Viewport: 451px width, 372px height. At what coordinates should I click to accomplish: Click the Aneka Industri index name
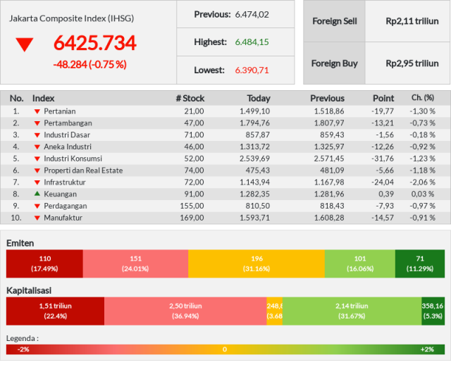pos(68,147)
